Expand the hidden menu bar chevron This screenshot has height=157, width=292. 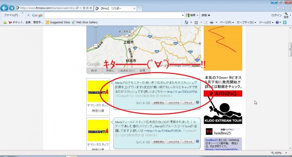[x=22, y=13]
